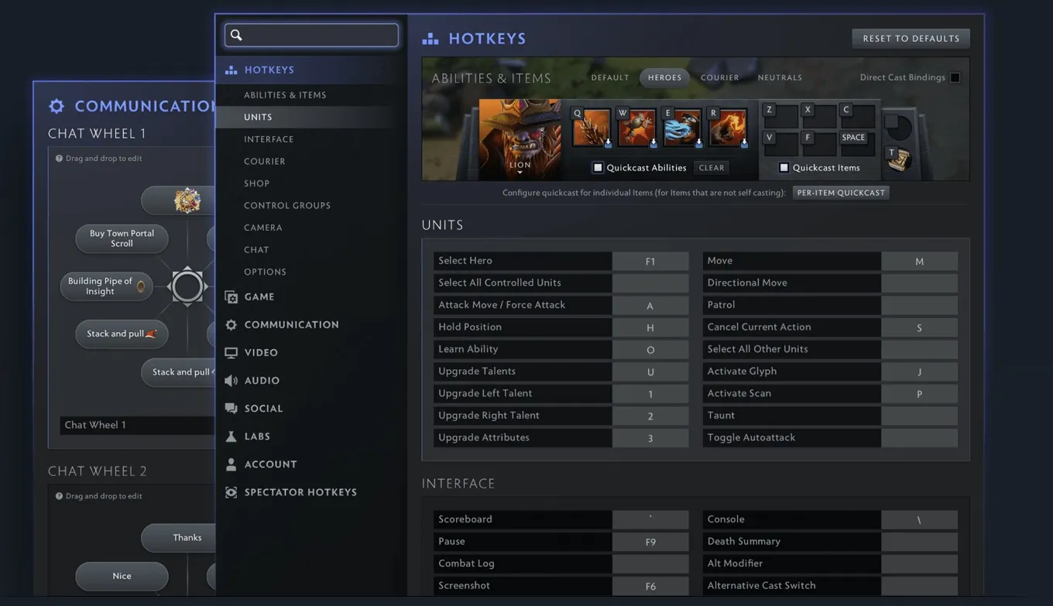Go to Abilities & Items in the sidebar

tap(285, 95)
